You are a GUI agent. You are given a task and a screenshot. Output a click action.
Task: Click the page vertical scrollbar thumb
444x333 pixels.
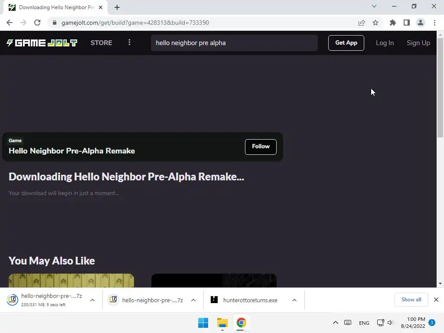[x=440, y=88]
